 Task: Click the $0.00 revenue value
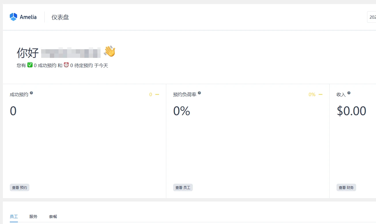(x=352, y=111)
